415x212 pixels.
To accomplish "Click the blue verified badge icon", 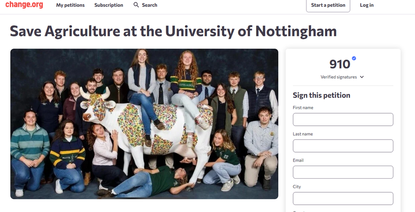I will tap(354, 58).
